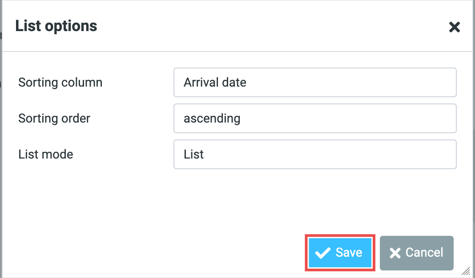The width and height of the screenshot is (475, 278).
Task: Click the "Sorting order" label
Action: pyautogui.click(x=54, y=119)
